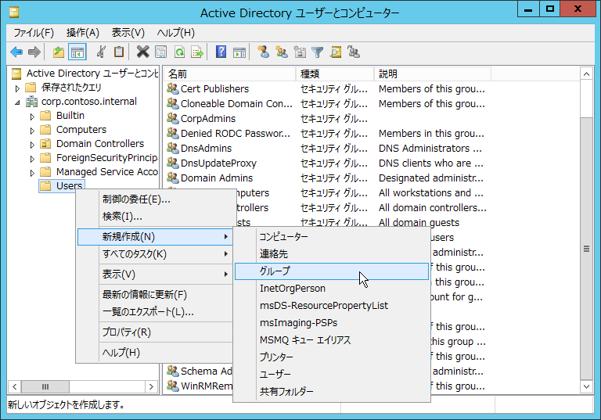Image resolution: width=601 pixels, height=420 pixels.
Task: Select 連絡先 in the submenu
Action: (x=332, y=254)
